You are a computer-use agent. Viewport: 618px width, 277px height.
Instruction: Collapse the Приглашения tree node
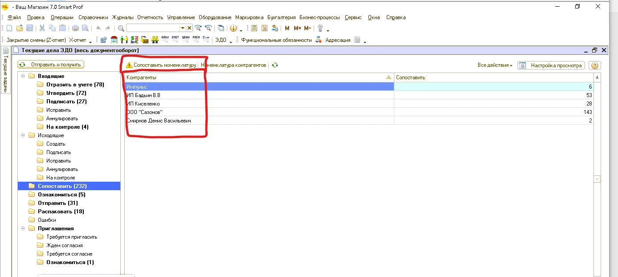pos(23,228)
